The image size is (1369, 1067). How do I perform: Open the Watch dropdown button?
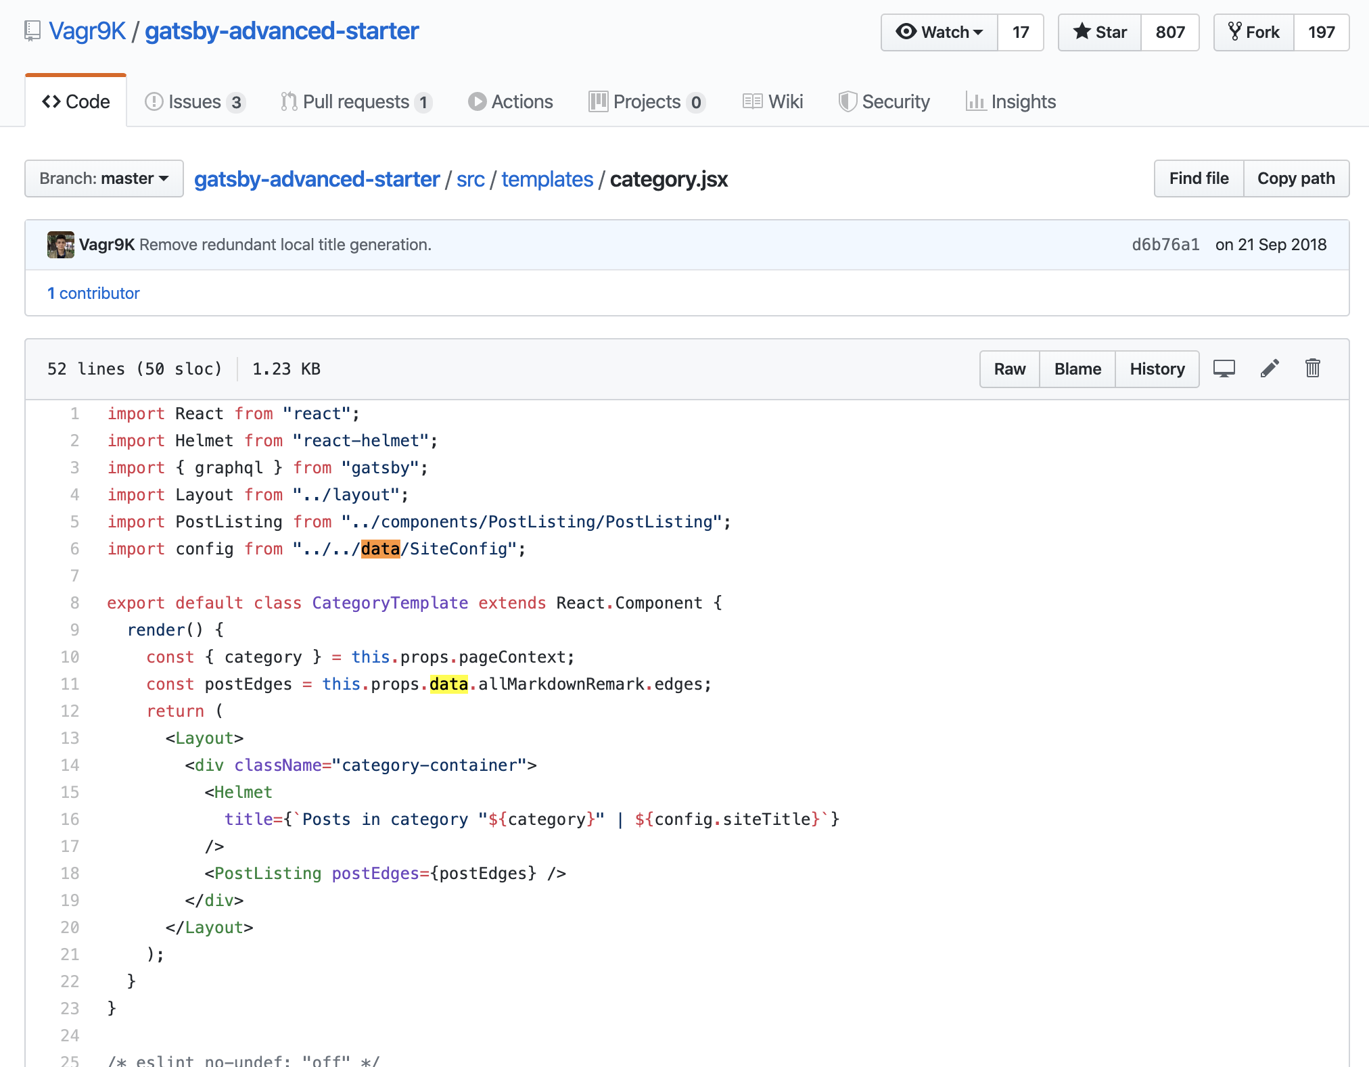(939, 32)
